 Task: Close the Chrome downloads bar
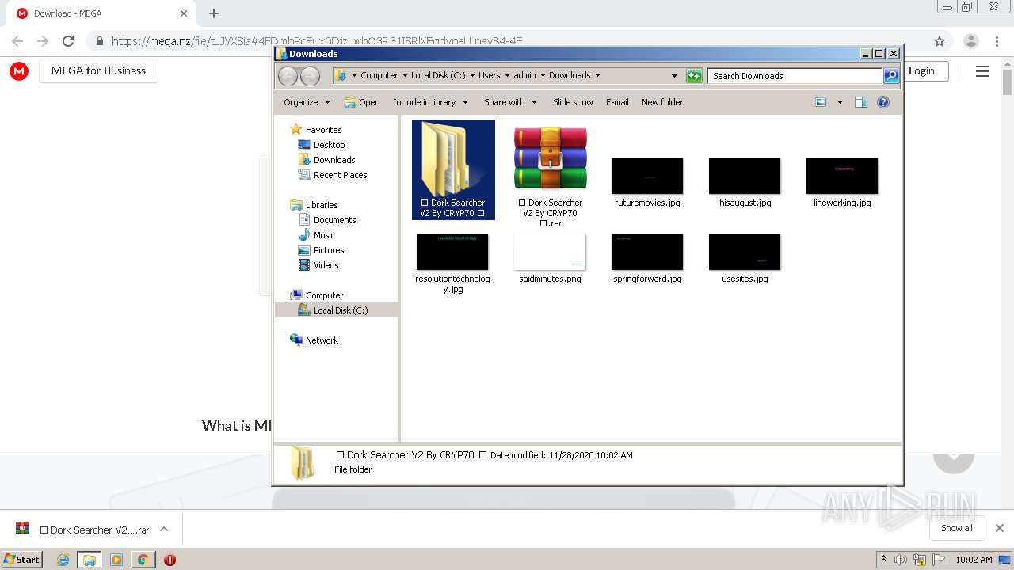click(x=1000, y=528)
